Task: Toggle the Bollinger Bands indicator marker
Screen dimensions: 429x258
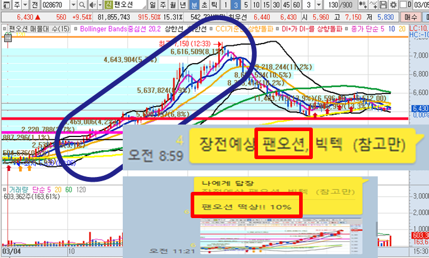Action: coord(76,29)
